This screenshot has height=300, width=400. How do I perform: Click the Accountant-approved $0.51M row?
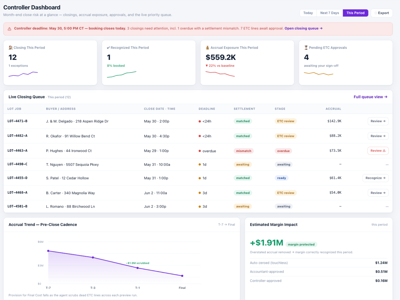(x=319, y=272)
